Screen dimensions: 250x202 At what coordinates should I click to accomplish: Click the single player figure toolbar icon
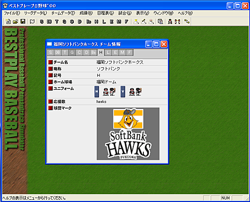pos(170,22)
